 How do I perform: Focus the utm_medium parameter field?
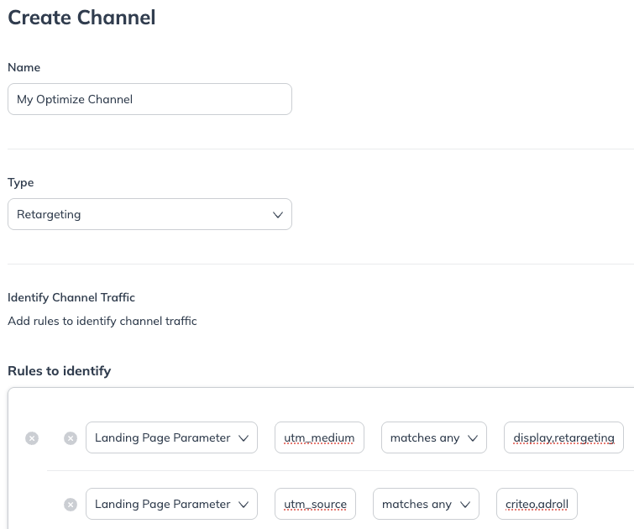[319, 437]
